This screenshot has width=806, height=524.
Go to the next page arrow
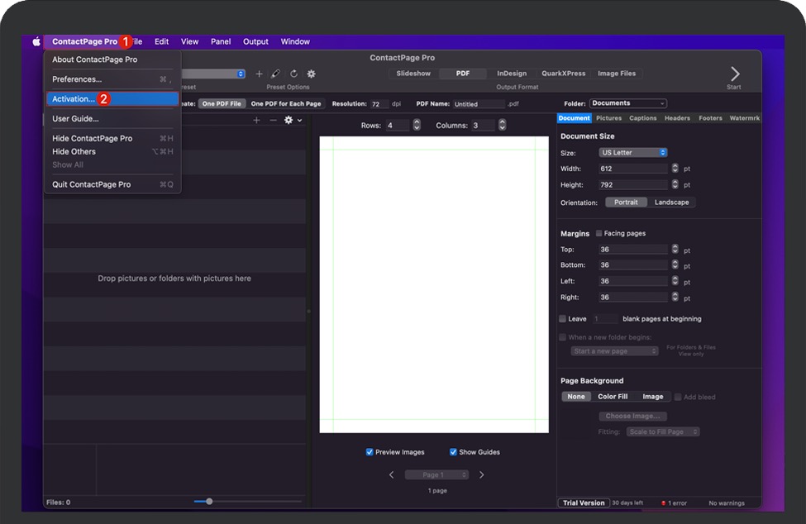[482, 474]
